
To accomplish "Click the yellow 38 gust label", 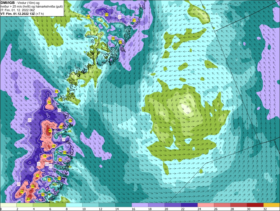I will tap(53, 146).
